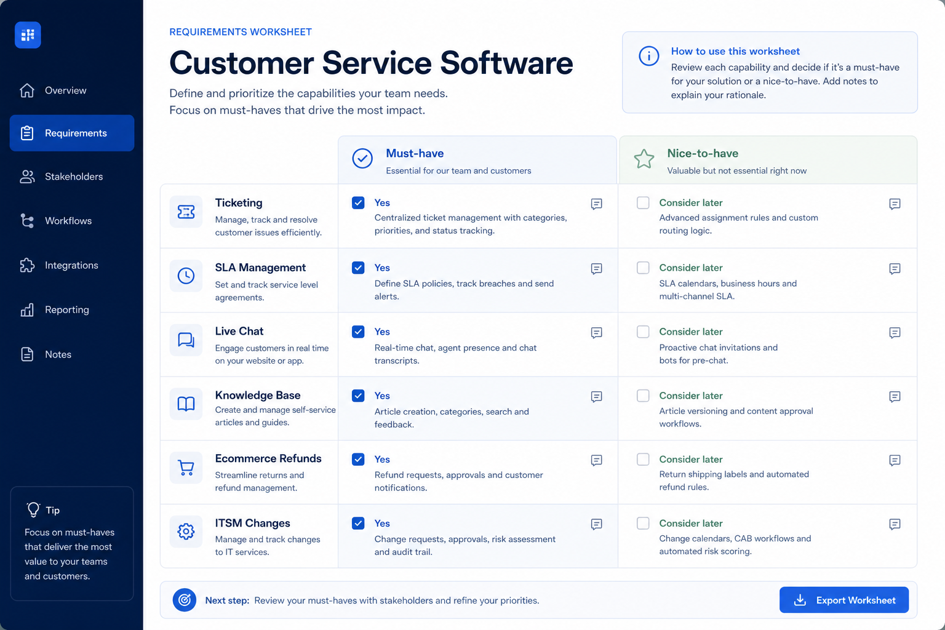This screenshot has width=945, height=630.
Task: Check Consider later for Ticketing
Action: point(643,202)
